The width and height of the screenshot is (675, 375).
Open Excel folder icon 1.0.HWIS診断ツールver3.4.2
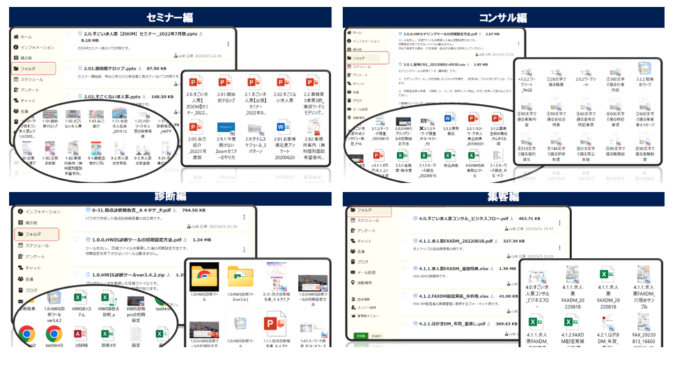(x=240, y=278)
